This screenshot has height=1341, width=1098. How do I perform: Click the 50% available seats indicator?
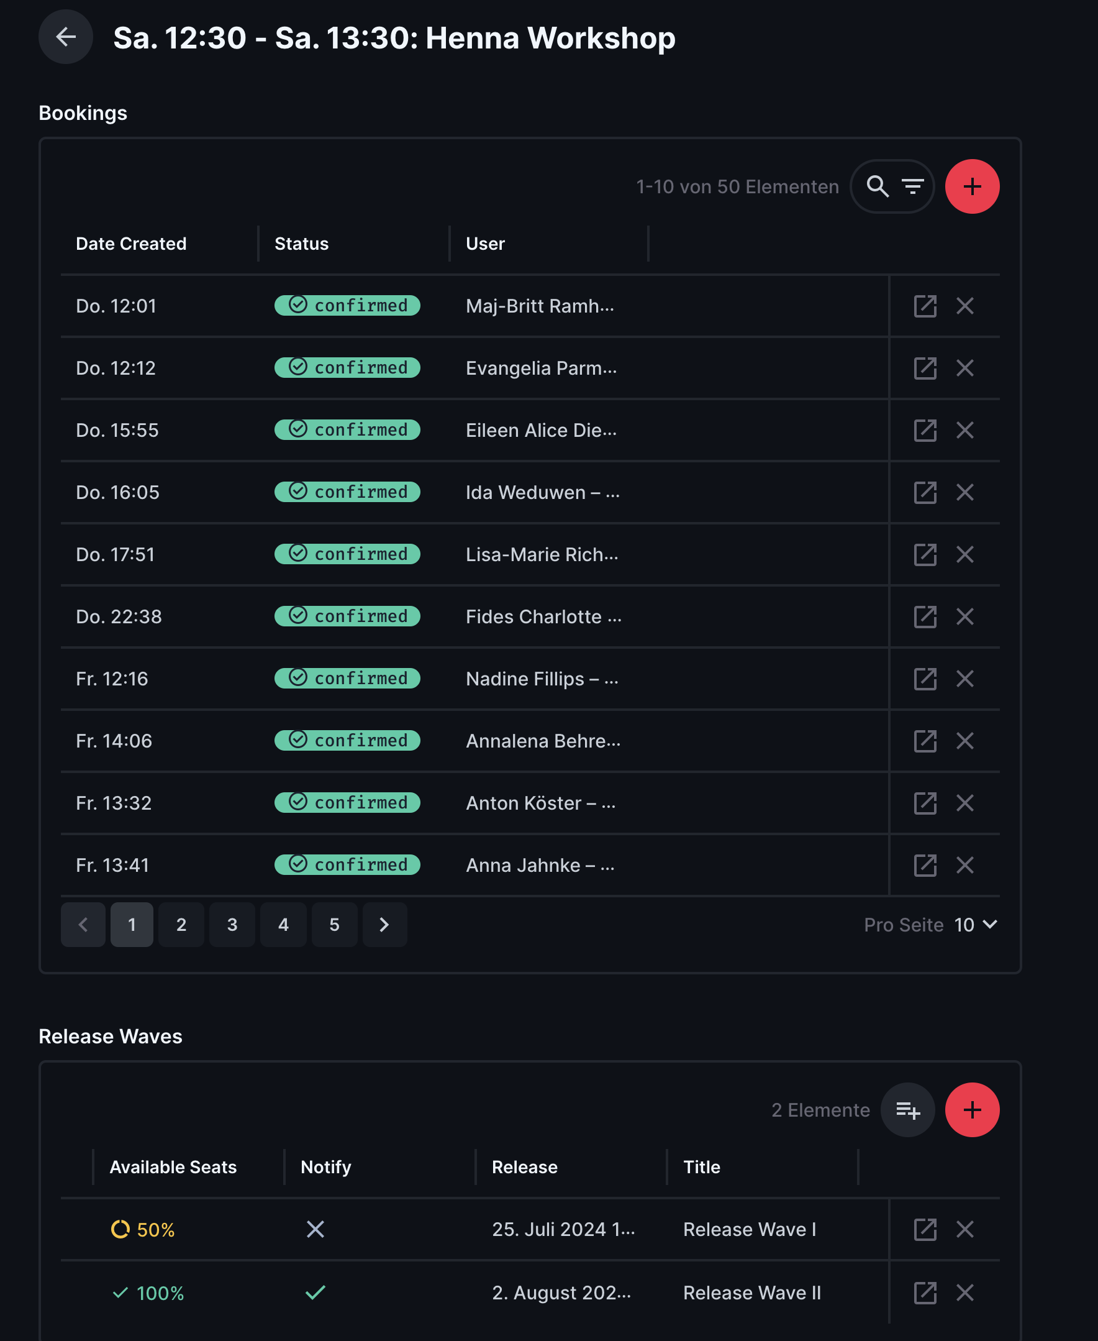(x=143, y=1230)
